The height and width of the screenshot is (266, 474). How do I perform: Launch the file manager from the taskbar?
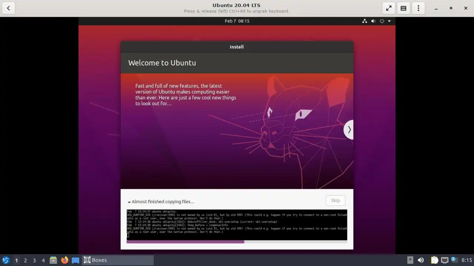pos(53,260)
